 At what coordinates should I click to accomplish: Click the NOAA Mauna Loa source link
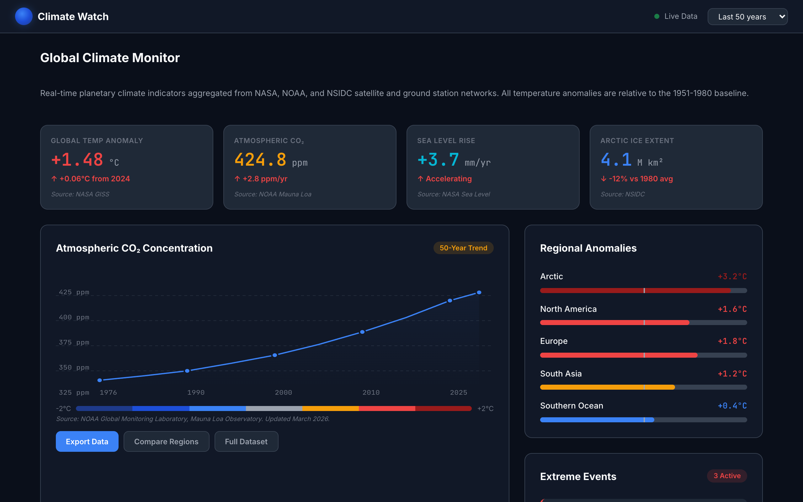click(273, 194)
